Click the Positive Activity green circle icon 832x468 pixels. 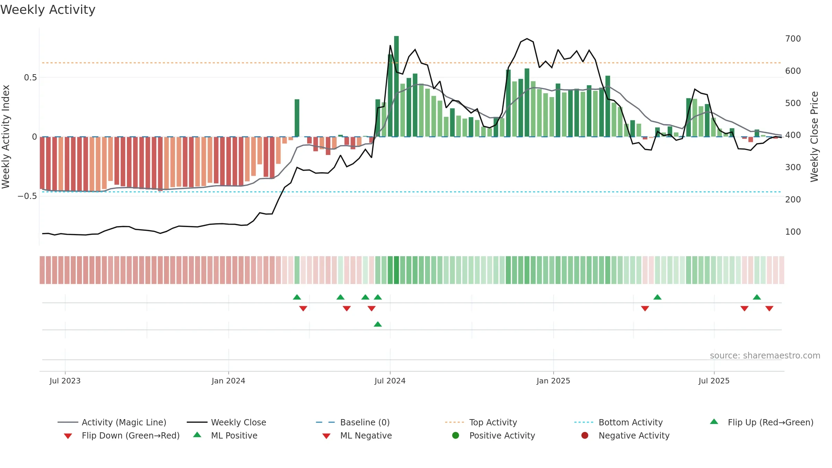coord(456,435)
